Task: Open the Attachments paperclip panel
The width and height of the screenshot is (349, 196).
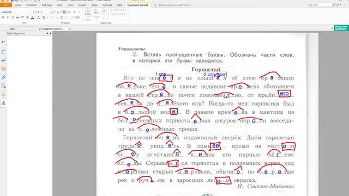Action: [3, 77]
